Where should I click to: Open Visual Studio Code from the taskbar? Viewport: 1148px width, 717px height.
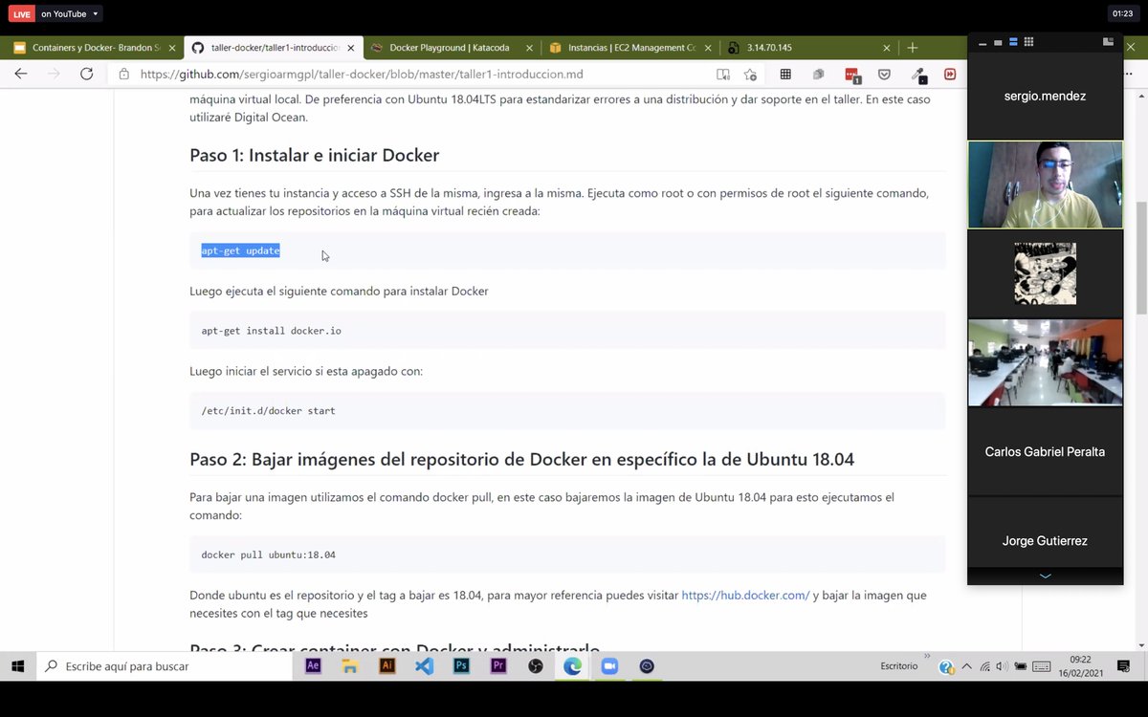tap(425, 666)
